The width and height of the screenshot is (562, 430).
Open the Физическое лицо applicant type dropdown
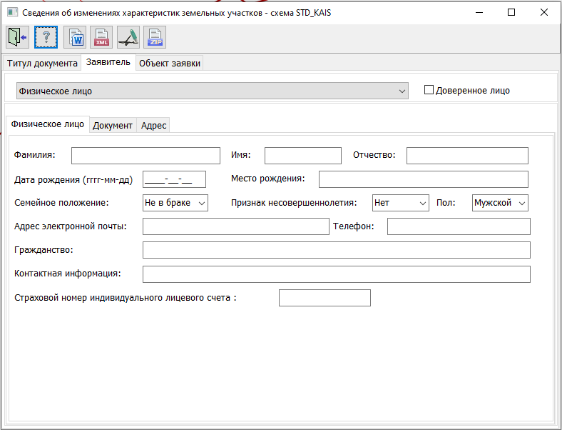[213, 91]
